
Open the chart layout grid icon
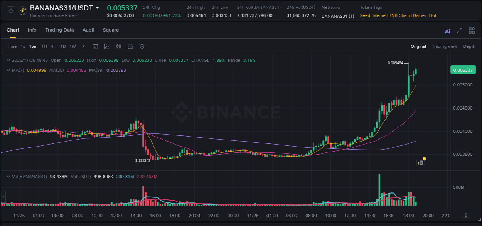tap(472, 30)
